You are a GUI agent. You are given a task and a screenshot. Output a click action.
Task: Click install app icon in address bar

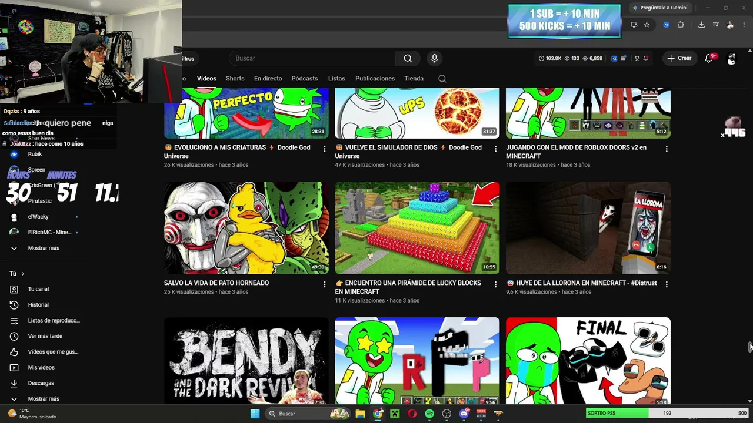pyautogui.click(x=634, y=25)
